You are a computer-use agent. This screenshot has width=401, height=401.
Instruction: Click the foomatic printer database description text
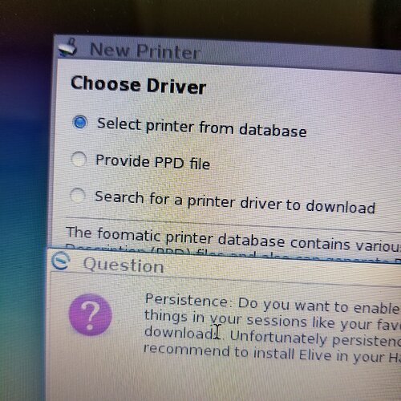(x=233, y=239)
